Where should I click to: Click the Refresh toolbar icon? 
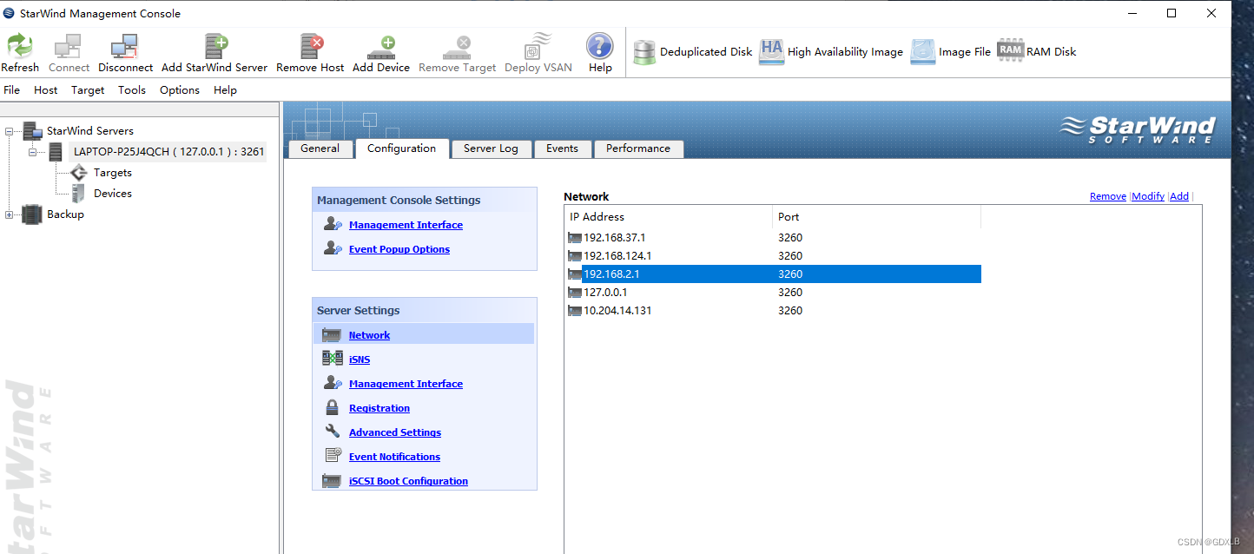coord(20,46)
